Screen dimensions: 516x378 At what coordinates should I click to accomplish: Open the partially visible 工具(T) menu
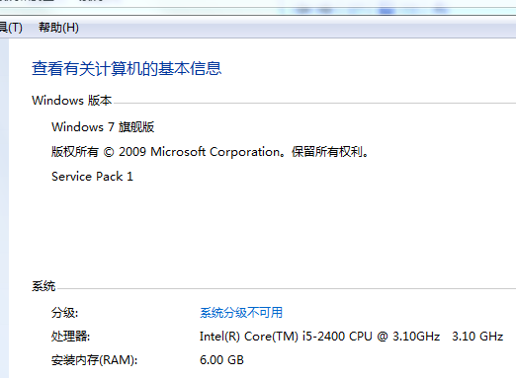coord(11,28)
